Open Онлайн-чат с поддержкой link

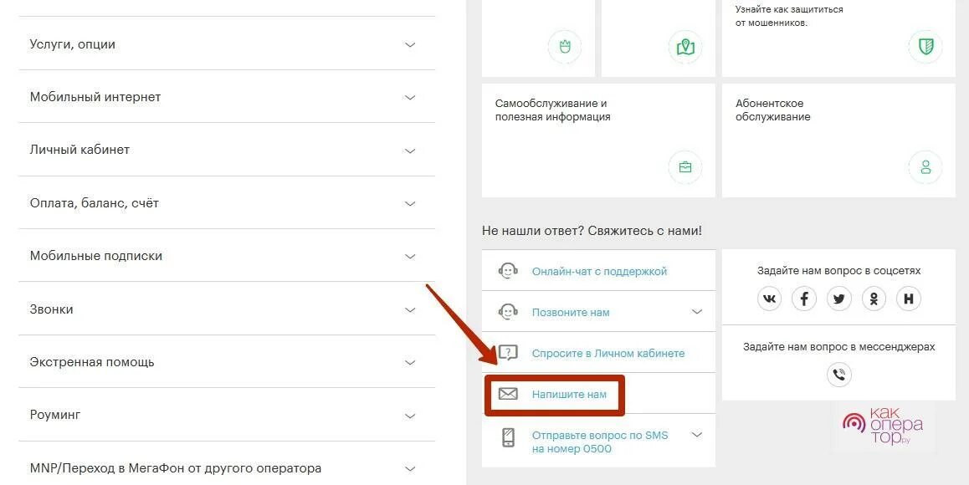(x=599, y=271)
